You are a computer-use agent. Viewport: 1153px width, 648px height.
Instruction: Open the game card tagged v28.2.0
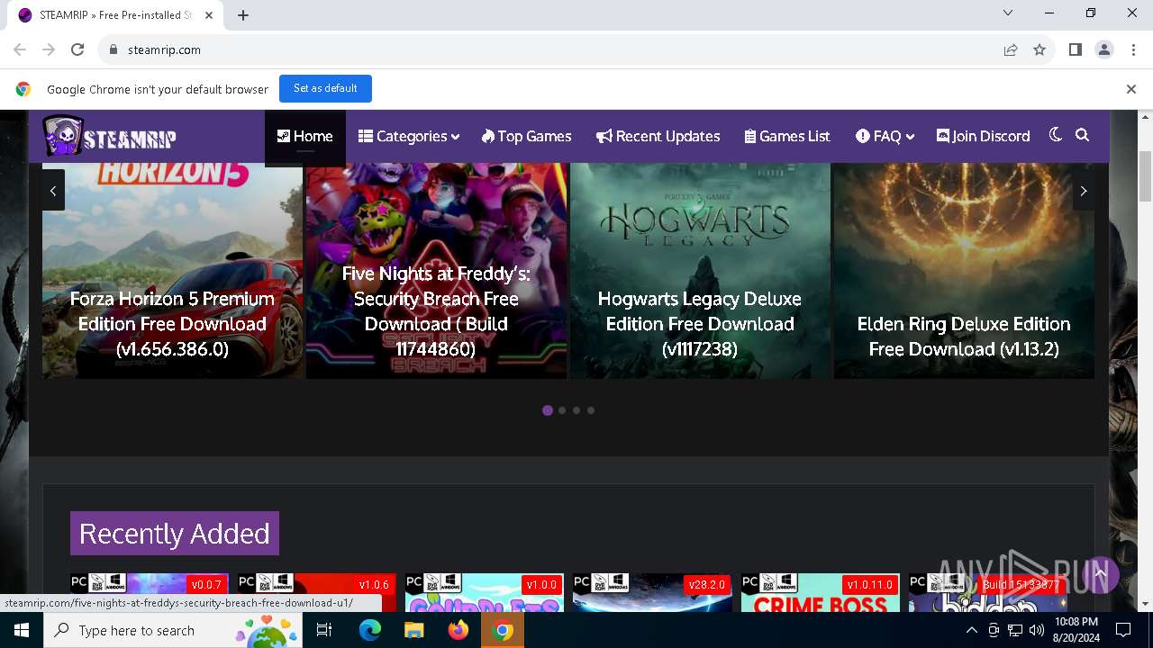pos(652,592)
